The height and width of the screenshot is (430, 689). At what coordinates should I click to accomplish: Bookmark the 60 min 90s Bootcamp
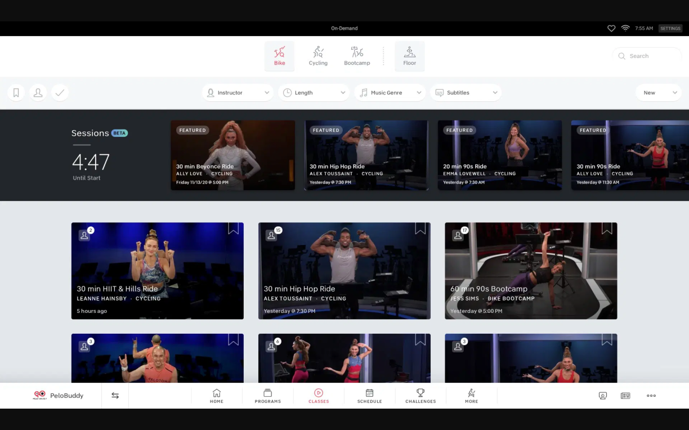click(607, 229)
